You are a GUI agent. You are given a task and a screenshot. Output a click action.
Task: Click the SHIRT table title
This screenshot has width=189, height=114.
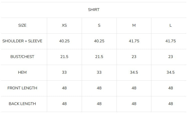coord(94,10)
